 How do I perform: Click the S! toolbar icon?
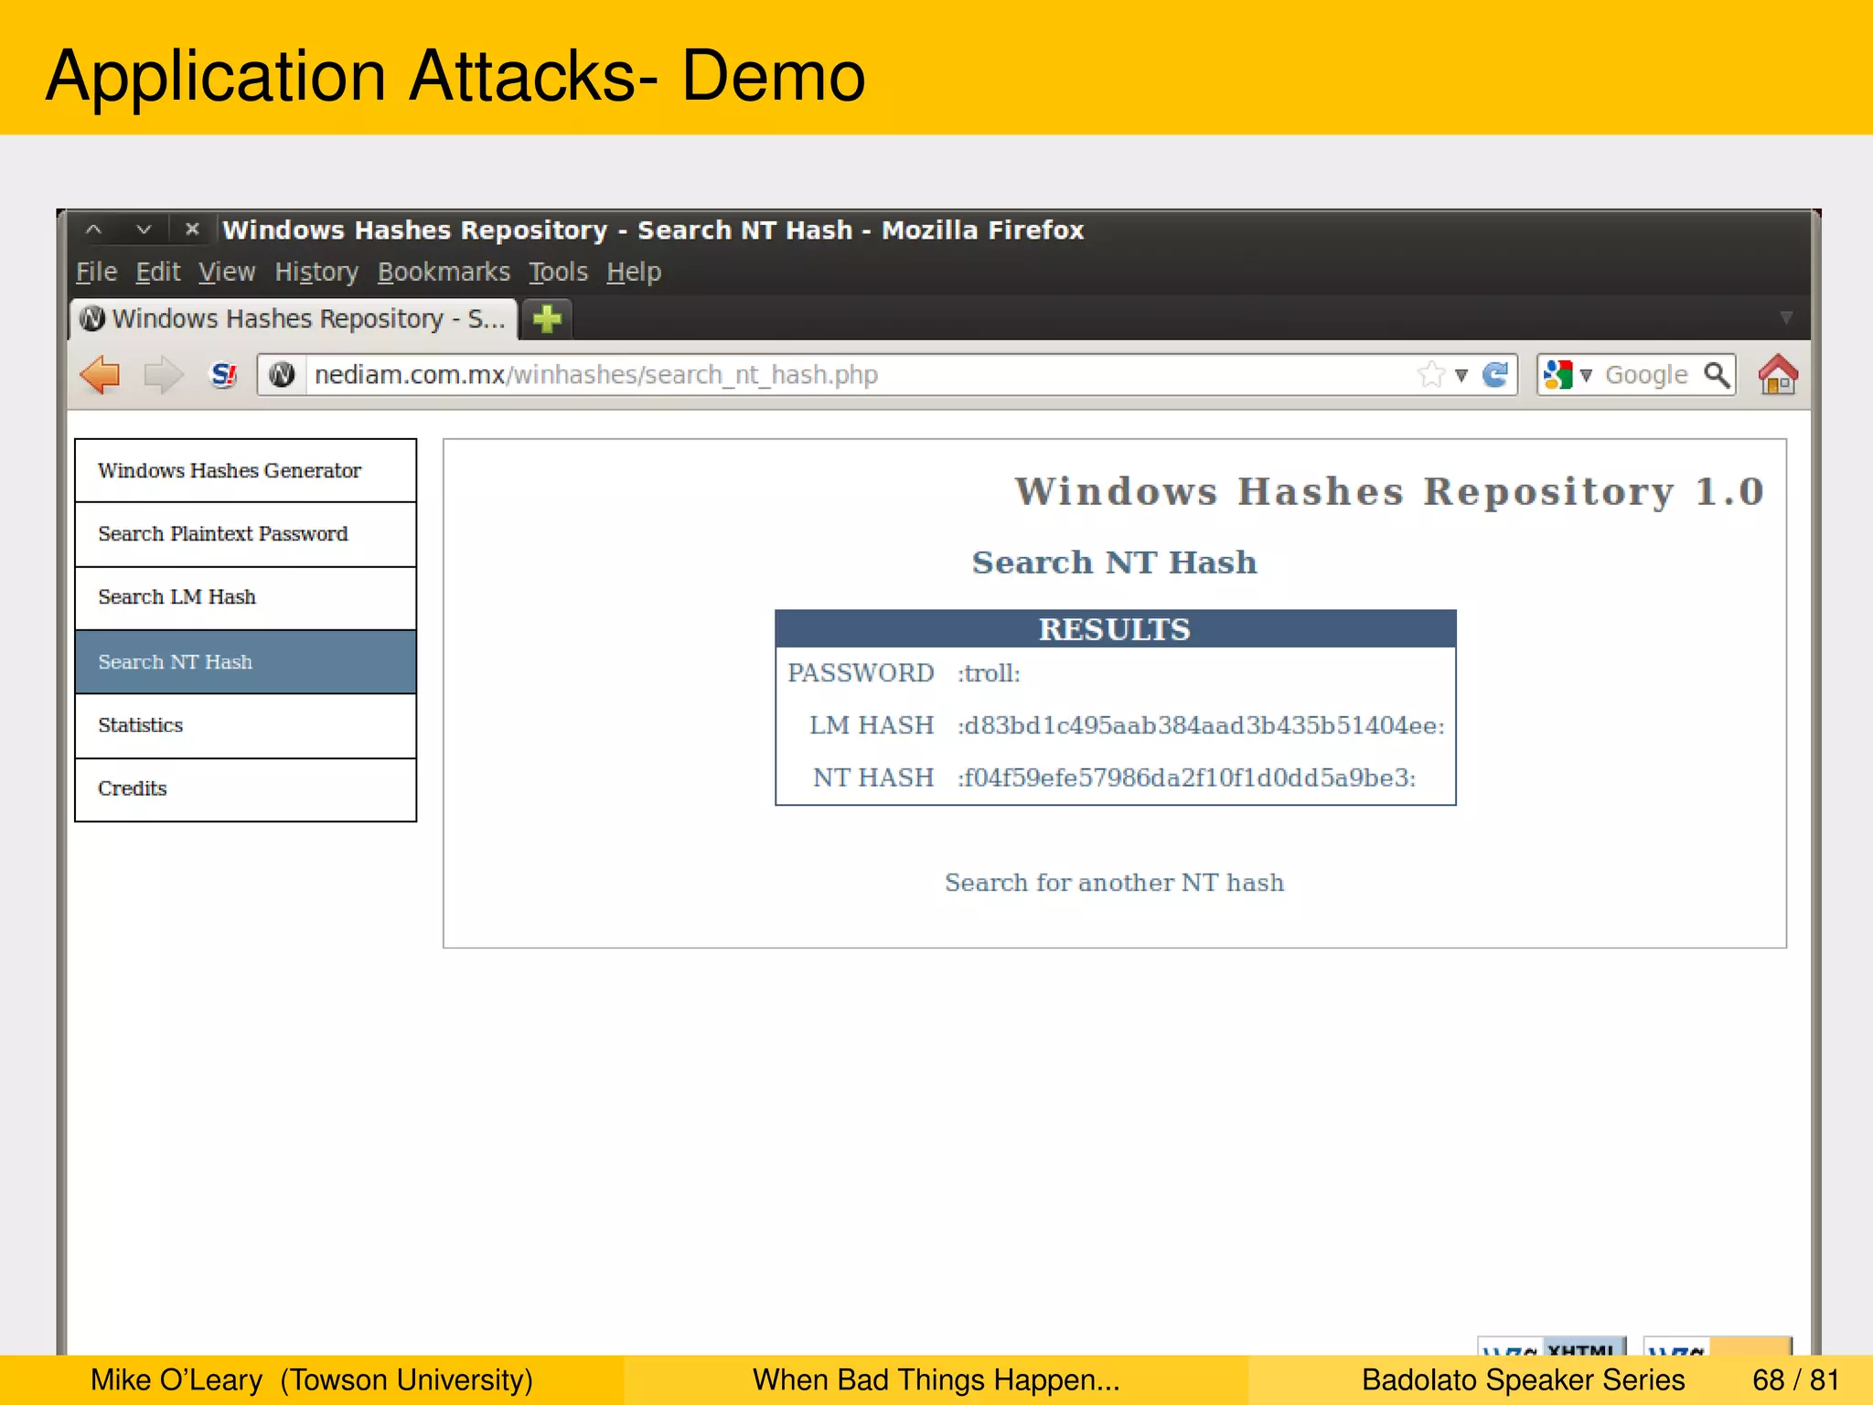(224, 375)
